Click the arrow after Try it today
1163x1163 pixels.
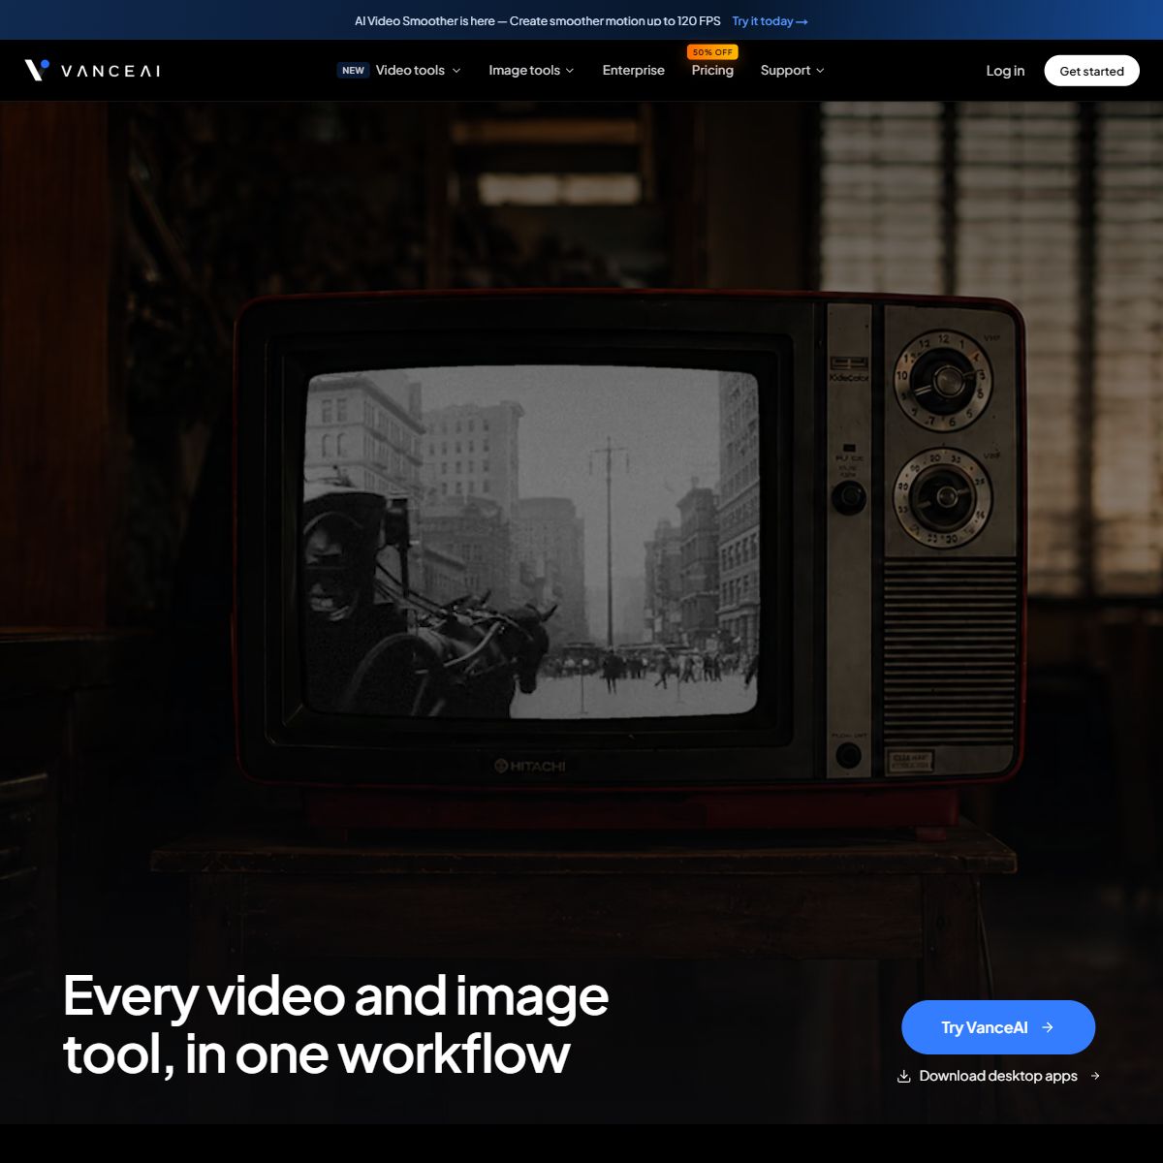pyautogui.click(x=802, y=21)
